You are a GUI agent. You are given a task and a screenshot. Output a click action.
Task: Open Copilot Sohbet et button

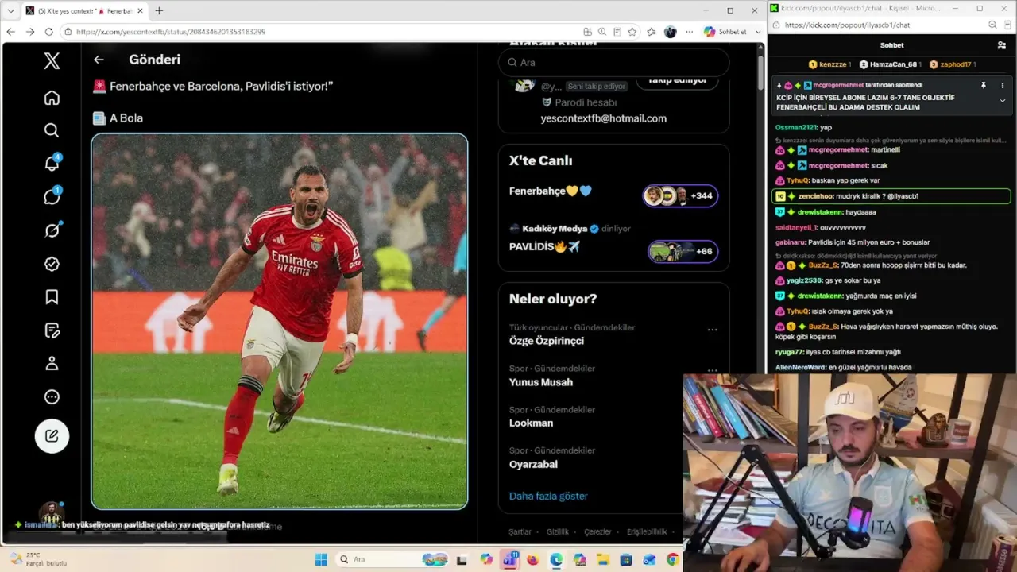(725, 32)
